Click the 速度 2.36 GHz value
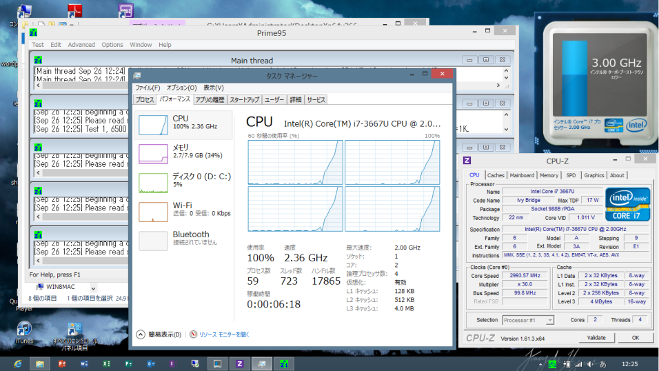This screenshot has height=371, width=659. click(x=305, y=258)
